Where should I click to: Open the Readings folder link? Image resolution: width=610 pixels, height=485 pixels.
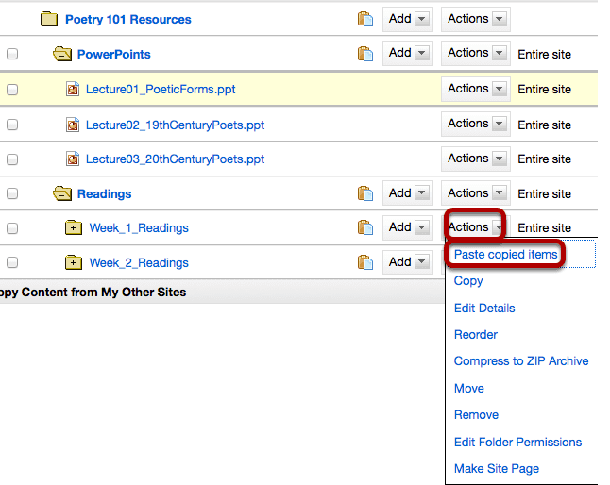coord(104,194)
